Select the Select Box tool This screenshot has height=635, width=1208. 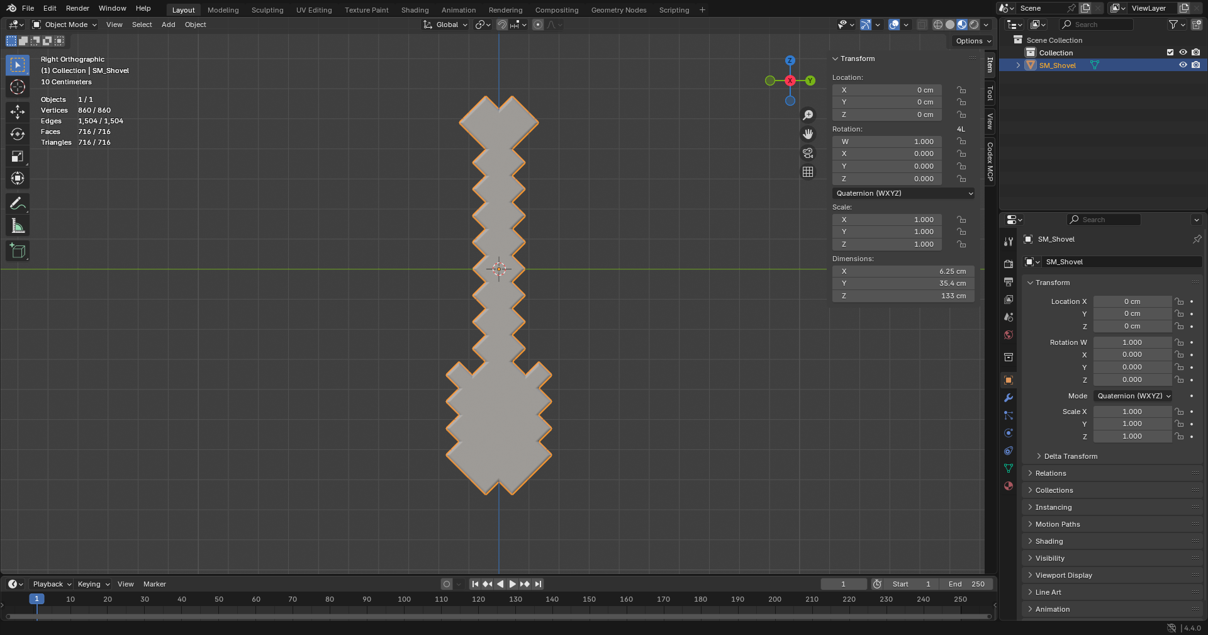(18, 65)
